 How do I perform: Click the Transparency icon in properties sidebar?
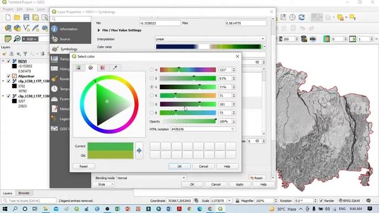click(x=54, y=59)
